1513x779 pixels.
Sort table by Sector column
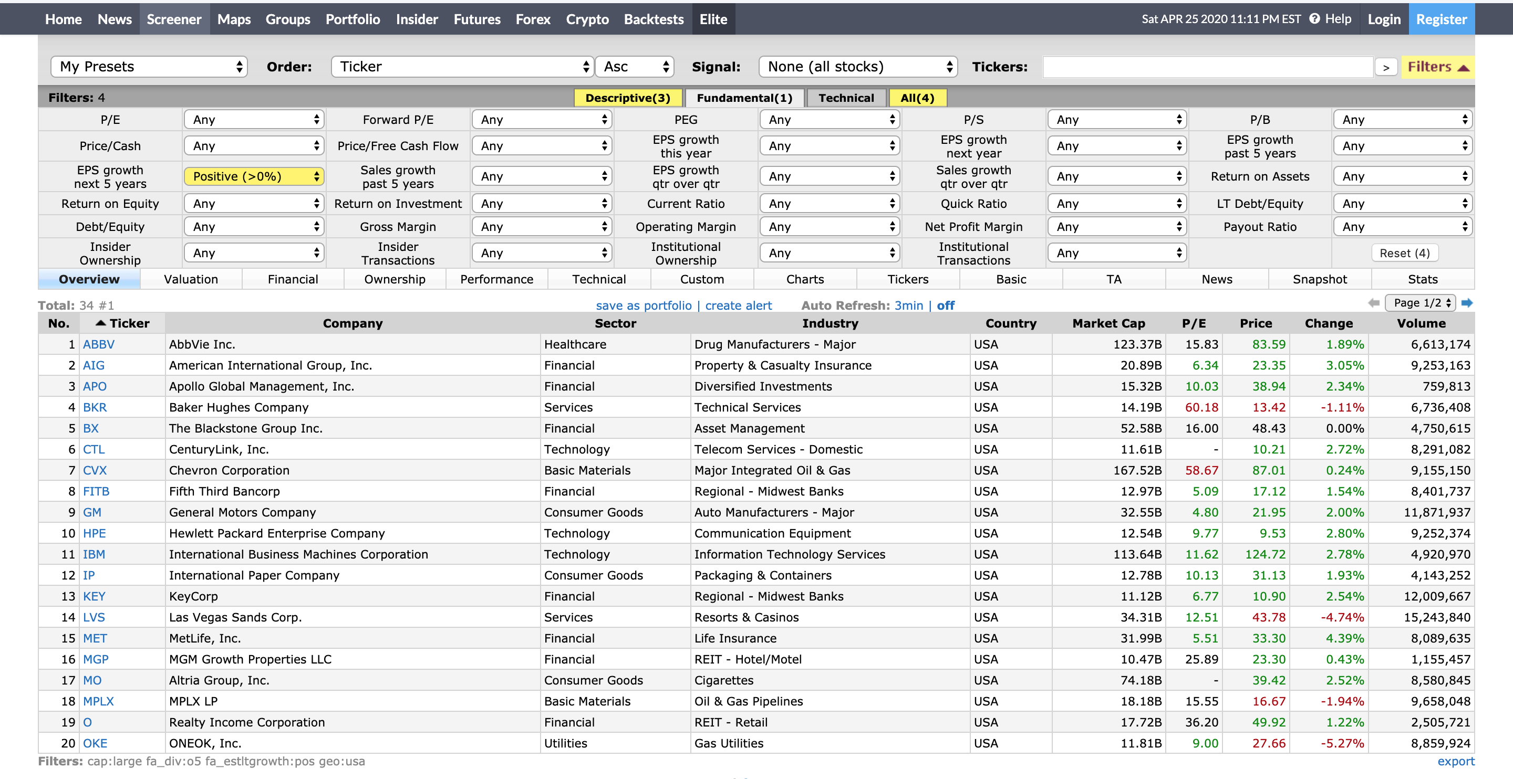pos(615,323)
